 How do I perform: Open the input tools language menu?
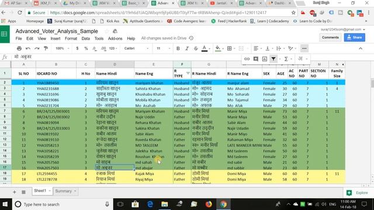(302, 59)
